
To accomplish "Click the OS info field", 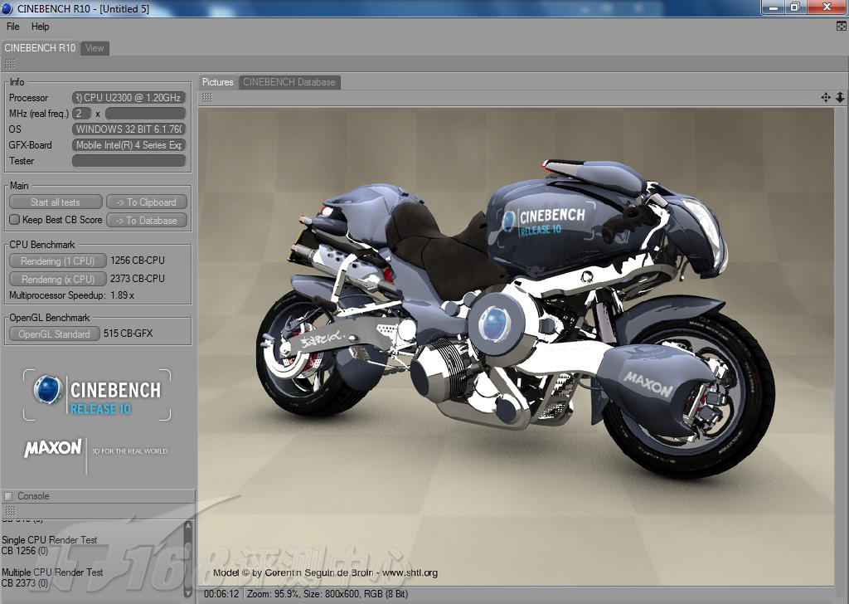I will coord(129,129).
